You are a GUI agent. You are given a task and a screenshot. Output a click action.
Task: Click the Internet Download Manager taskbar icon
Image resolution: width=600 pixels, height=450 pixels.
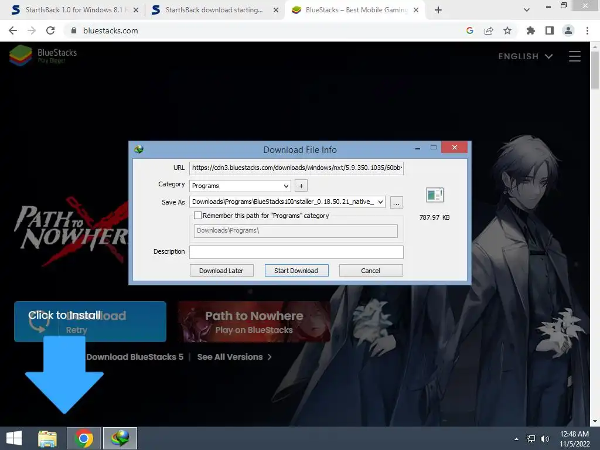120,438
